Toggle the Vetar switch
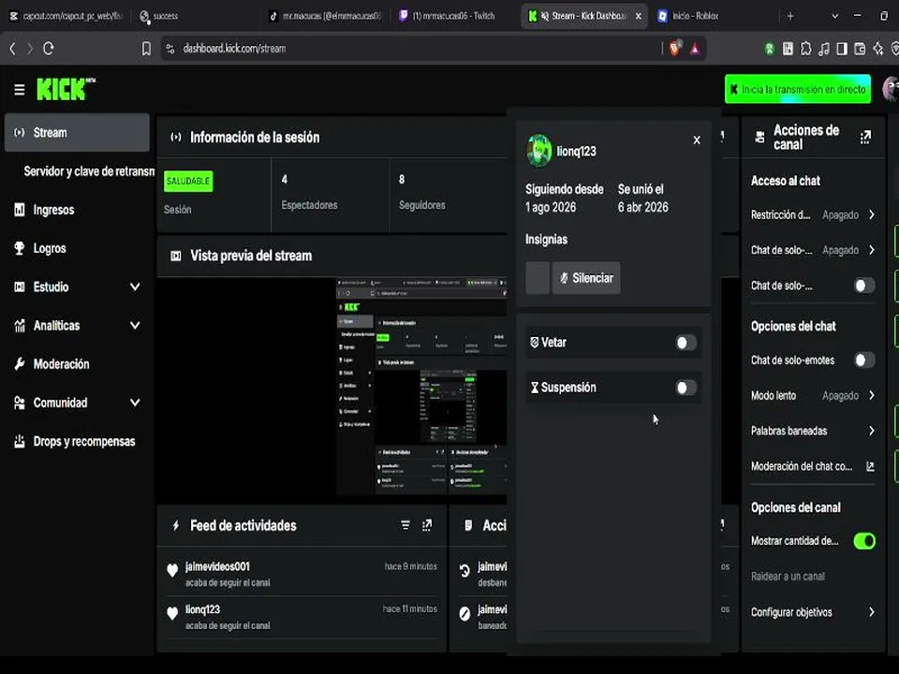The width and height of the screenshot is (899, 674). [685, 343]
